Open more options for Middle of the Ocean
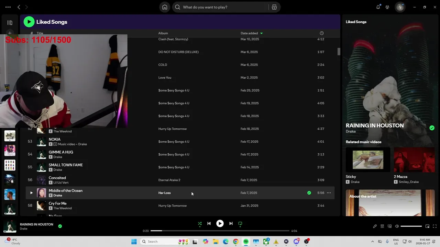The width and height of the screenshot is (440, 247). pyautogui.click(x=329, y=193)
